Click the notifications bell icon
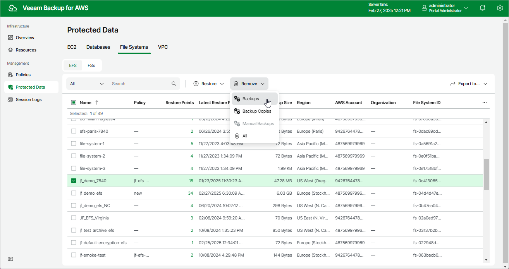509x269 pixels. [x=482, y=8]
